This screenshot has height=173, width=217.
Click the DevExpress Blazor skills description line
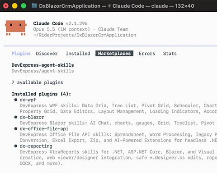[117, 123]
